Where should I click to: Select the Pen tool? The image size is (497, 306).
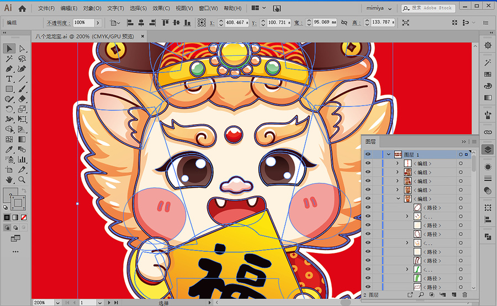9,69
